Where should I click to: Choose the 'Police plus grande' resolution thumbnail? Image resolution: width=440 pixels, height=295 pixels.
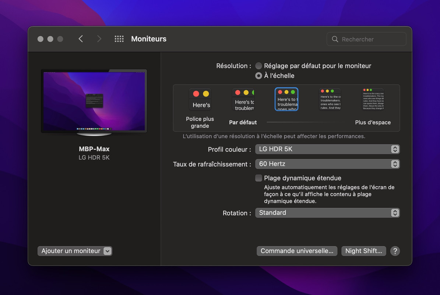click(x=200, y=99)
